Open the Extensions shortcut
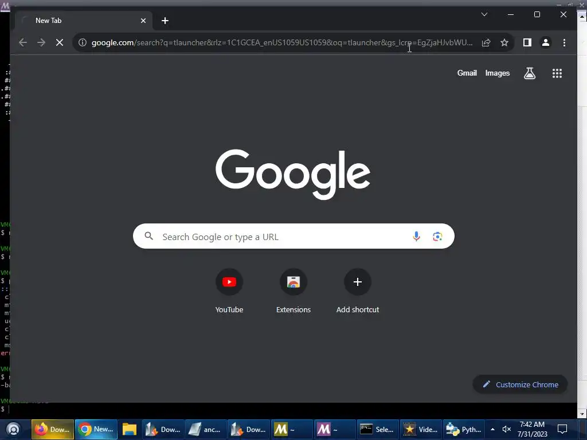This screenshot has height=440, width=587. (x=293, y=292)
